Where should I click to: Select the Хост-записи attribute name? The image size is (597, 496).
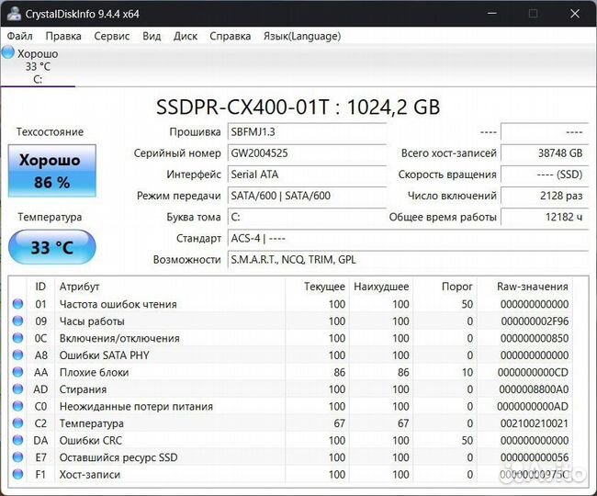click(x=89, y=474)
